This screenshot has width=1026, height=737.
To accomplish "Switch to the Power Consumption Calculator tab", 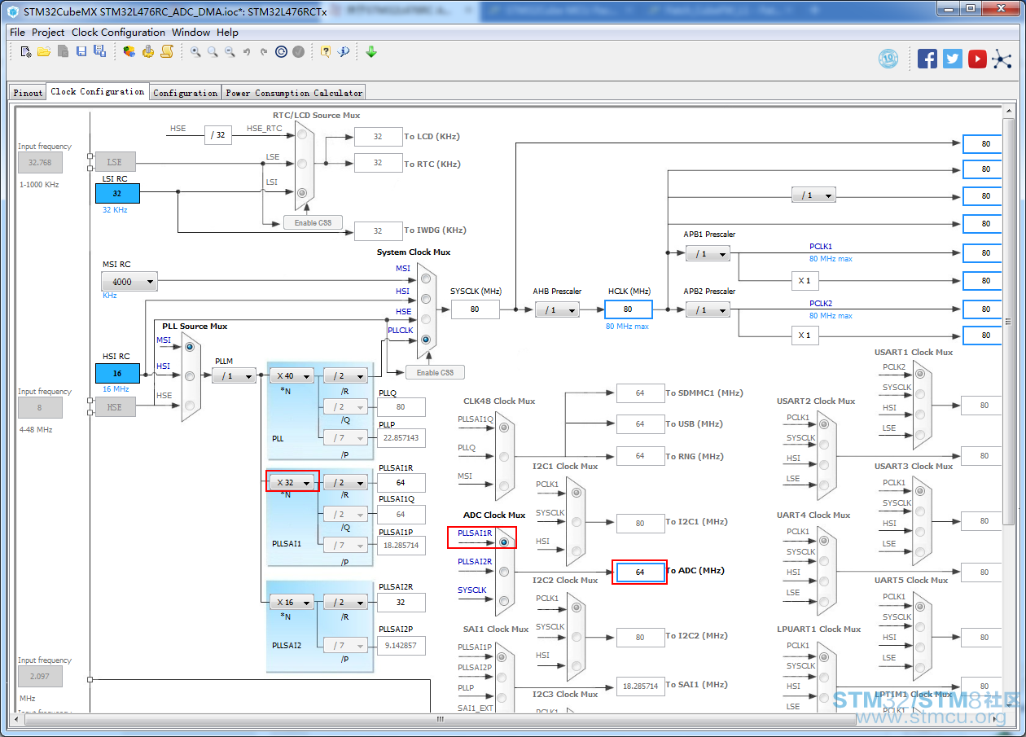I will (x=294, y=93).
